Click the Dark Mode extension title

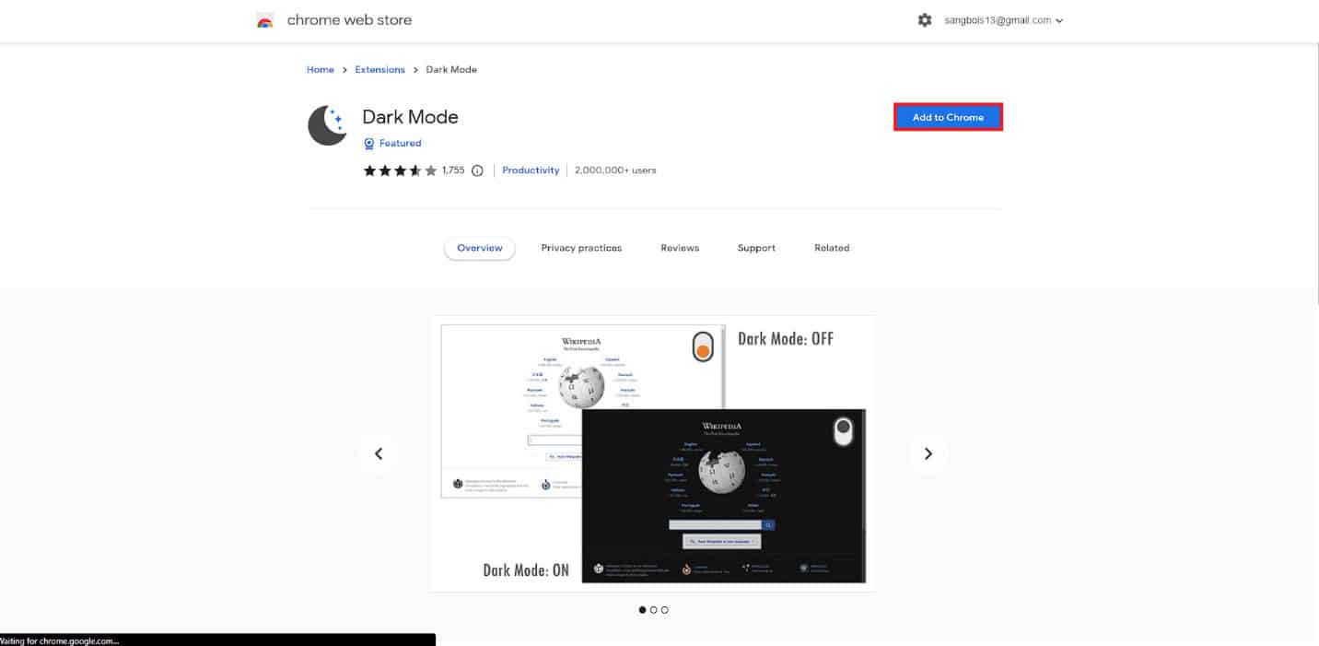tap(410, 117)
